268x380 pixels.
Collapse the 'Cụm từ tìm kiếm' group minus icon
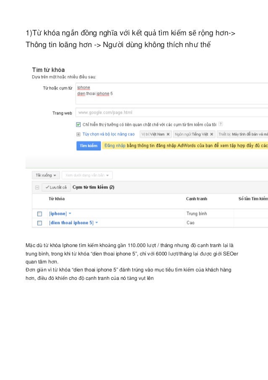[37, 187]
